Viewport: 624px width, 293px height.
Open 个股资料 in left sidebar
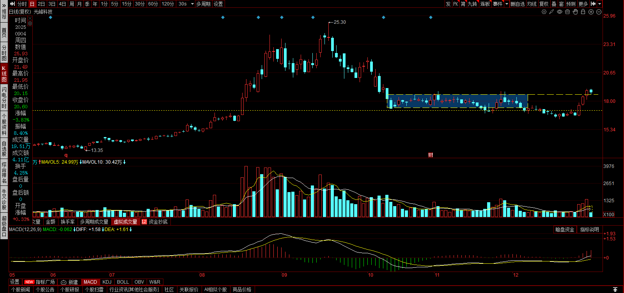coord(4,125)
